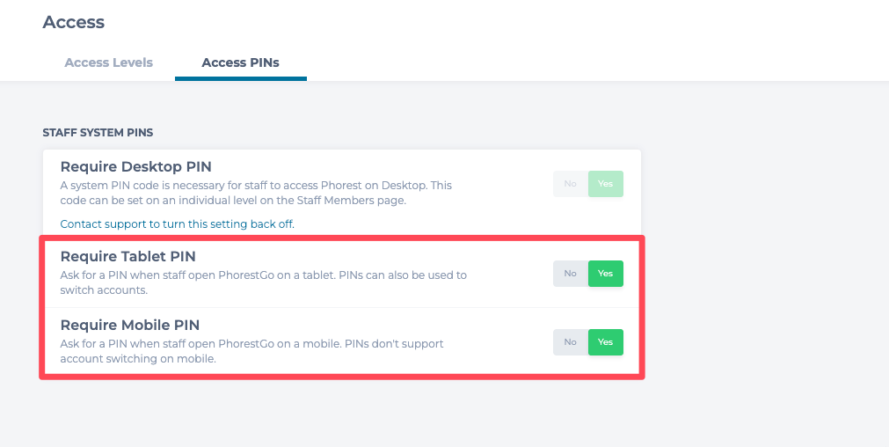Click the Desktop PIN description text
Viewport: 889px width, 447px height.
(x=255, y=193)
